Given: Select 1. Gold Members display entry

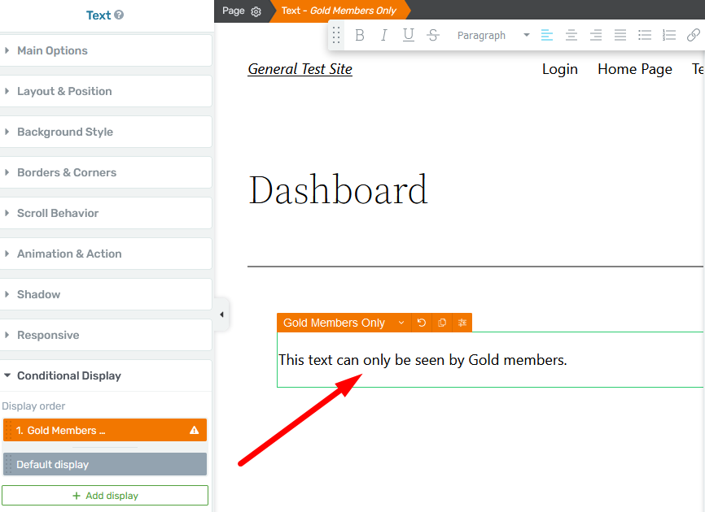Looking at the screenshot, I should [105, 431].
